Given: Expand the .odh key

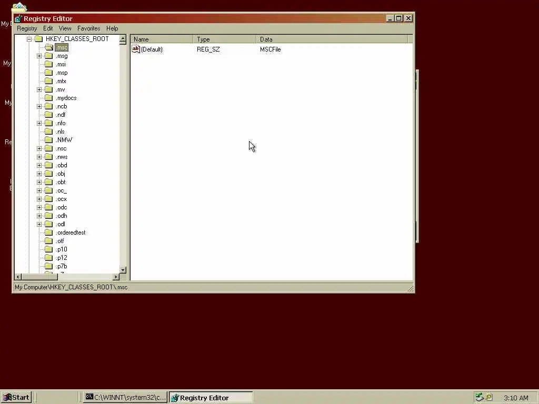Looking at the screenshot, I should (x=39, y=216).
